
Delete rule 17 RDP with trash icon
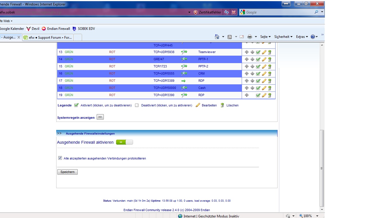[270, 81]
